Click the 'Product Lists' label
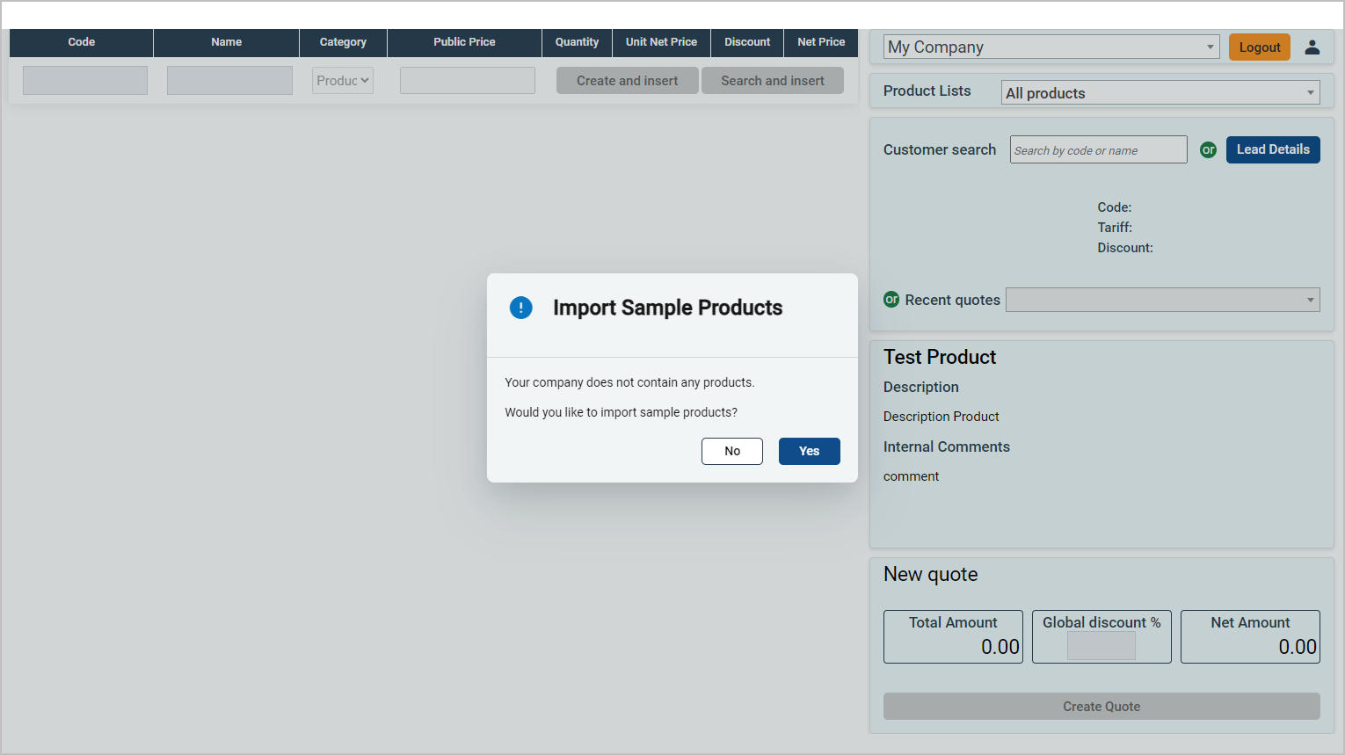 [x=927, y=91]
